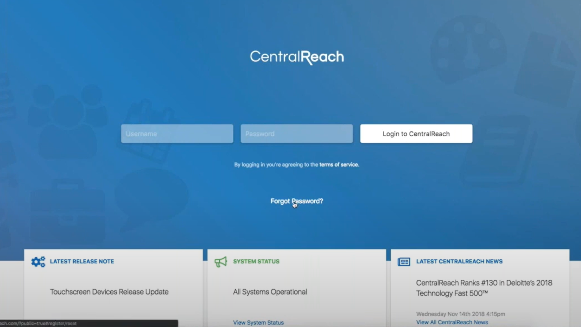Click the megaphone icon beside System Status
This screenshot has width=581, height=327.
pos(221,262)
